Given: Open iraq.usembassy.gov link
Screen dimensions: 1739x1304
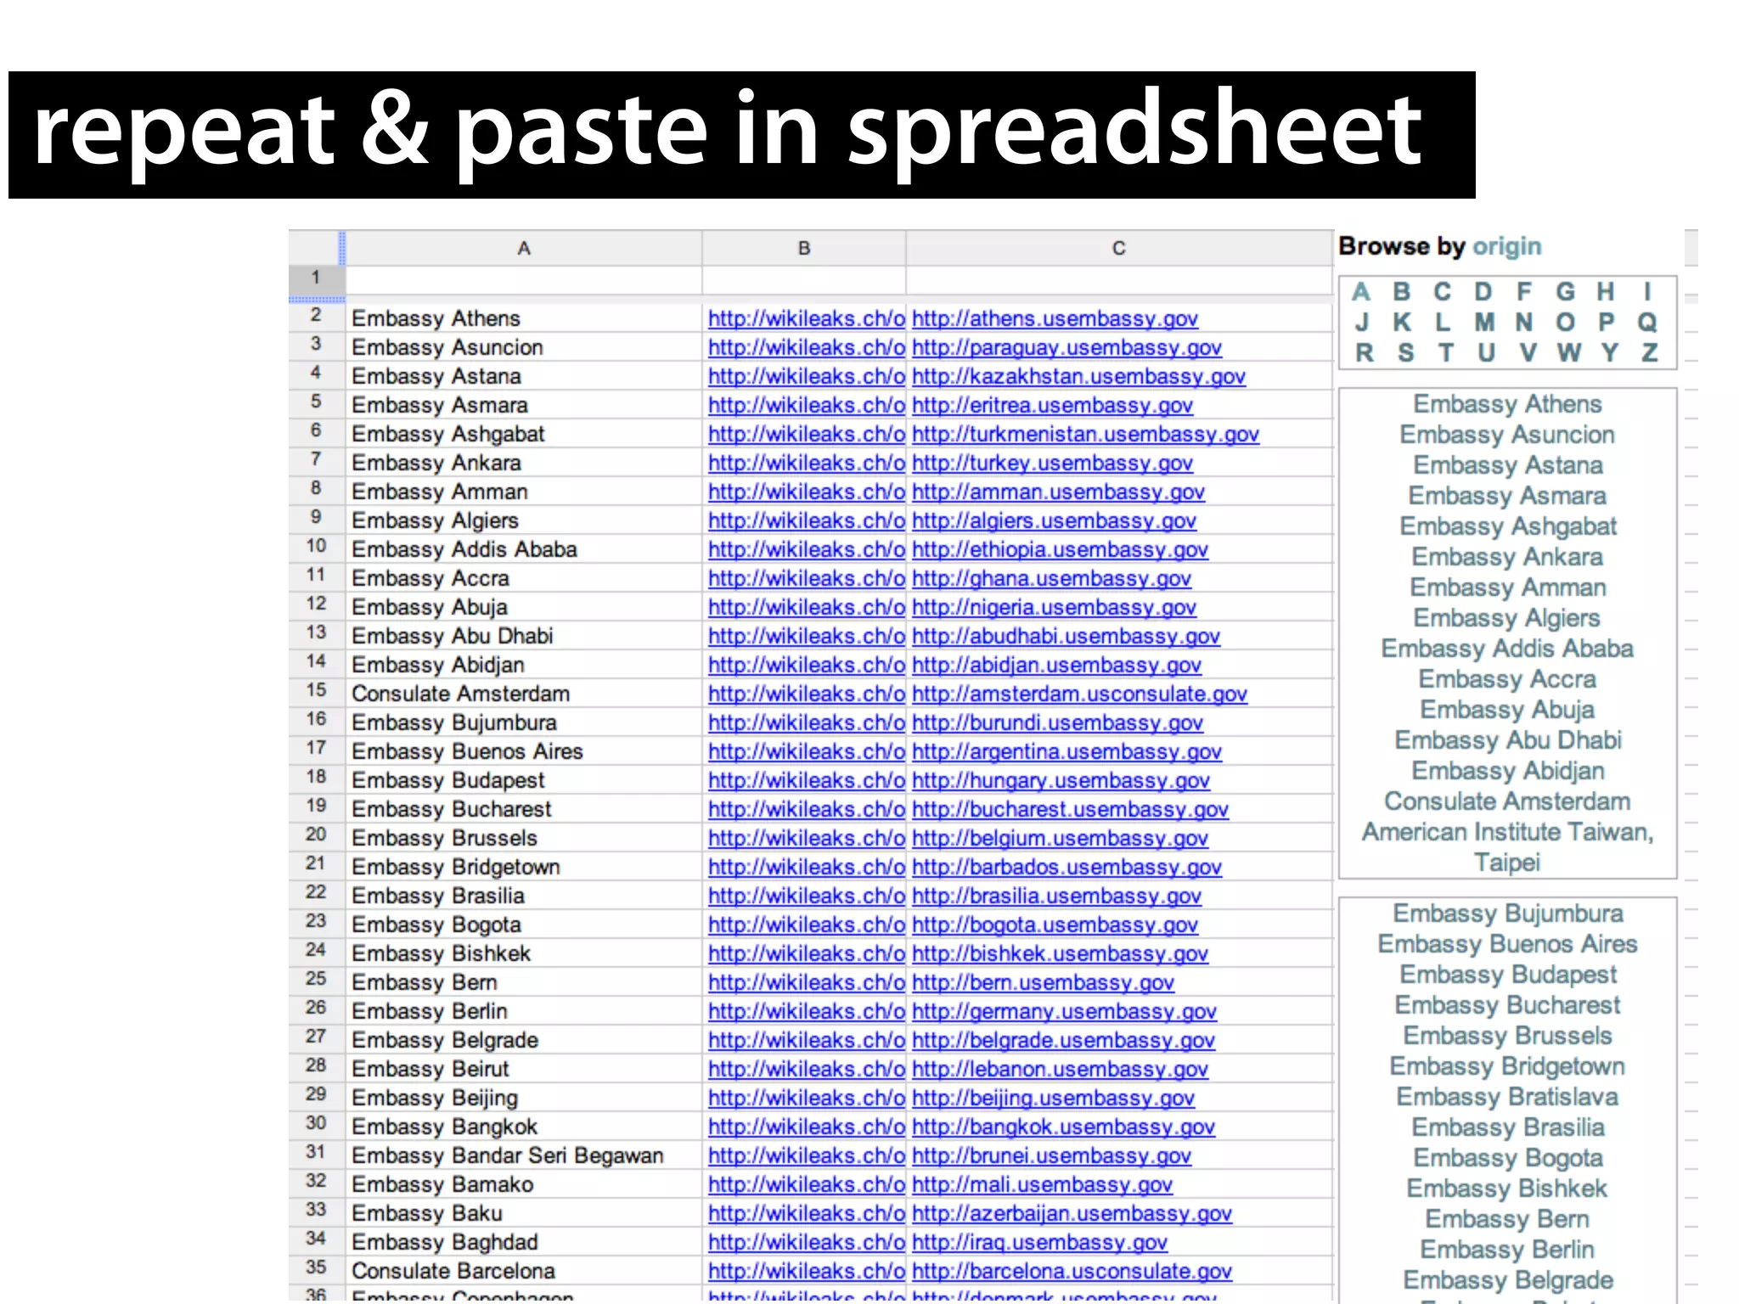Looking at the screenshot, I should (1039, 1242).
